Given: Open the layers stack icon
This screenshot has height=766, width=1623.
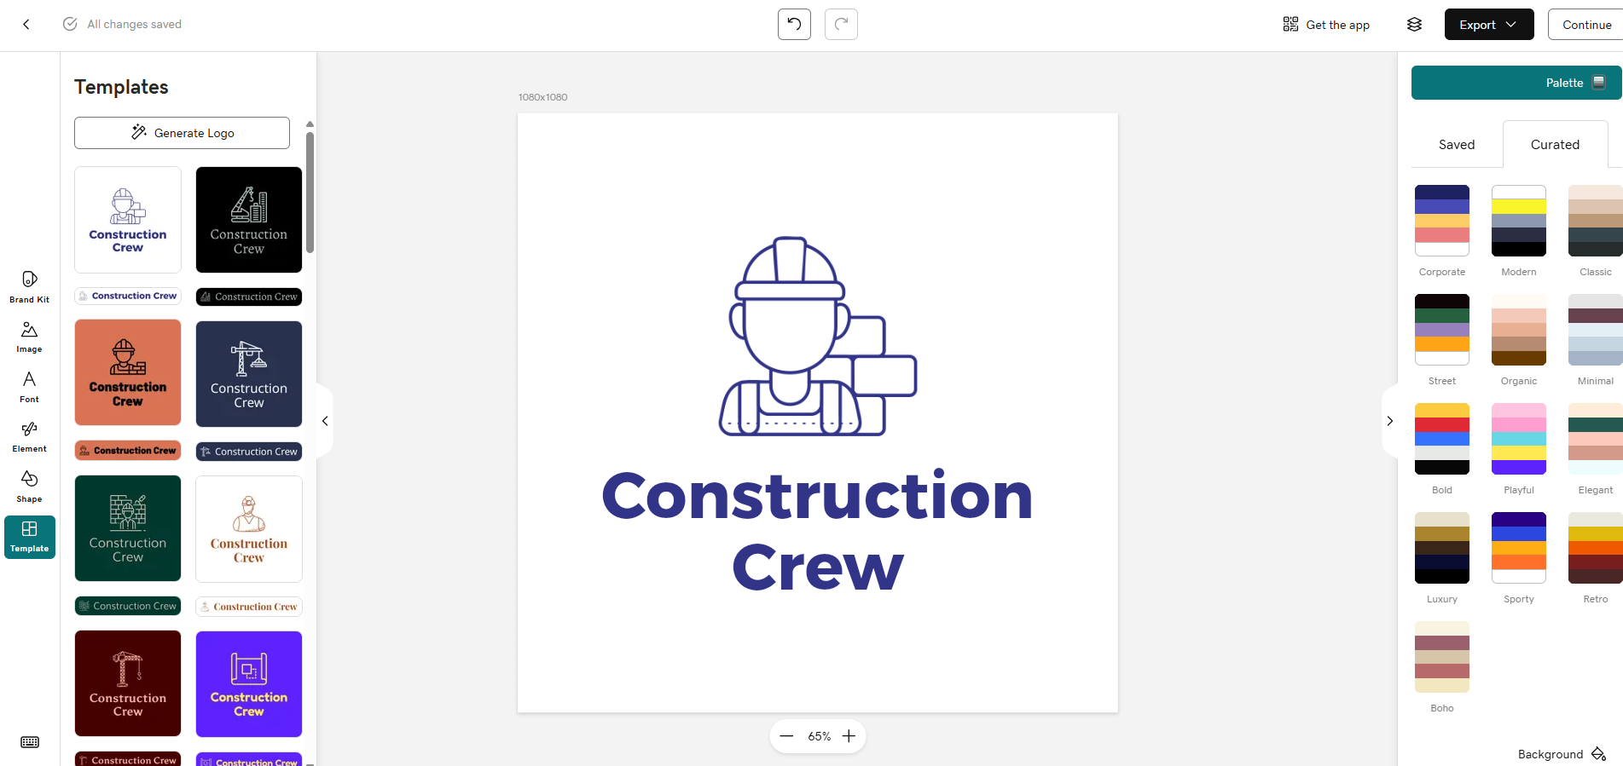Looking at the screenshot, I should 1414,25.
